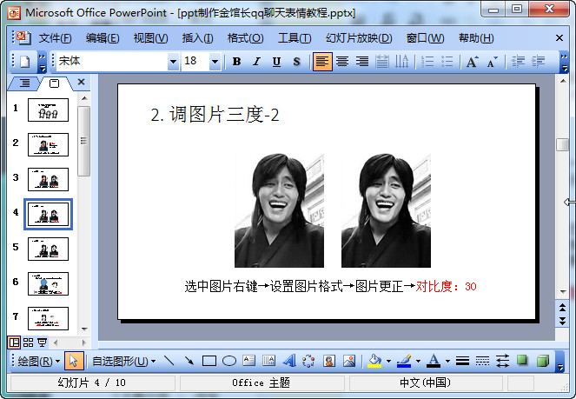
Task: Open the 自选图形(U) AutoShapes menu
Action: point(123,361)
